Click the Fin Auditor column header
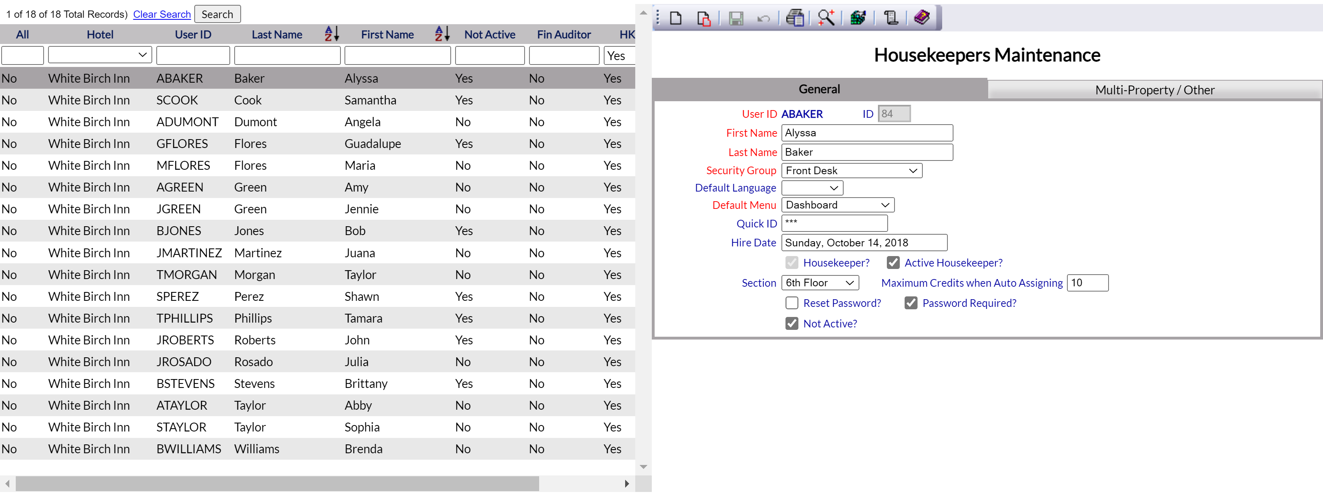This screenshot has width=1323, height=496. point(564,34)
